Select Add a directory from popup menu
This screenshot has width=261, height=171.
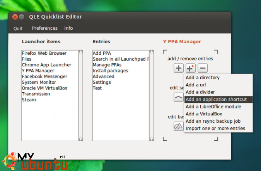(203, 78)
